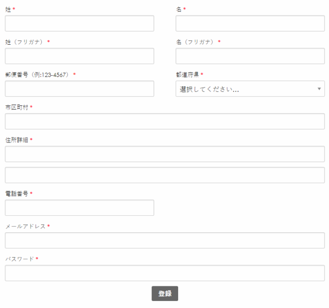This screenshot has width=329, height=308.
Task: Click the 市区町村 label text
Action: pyautogui.click(x=16, y=107)
